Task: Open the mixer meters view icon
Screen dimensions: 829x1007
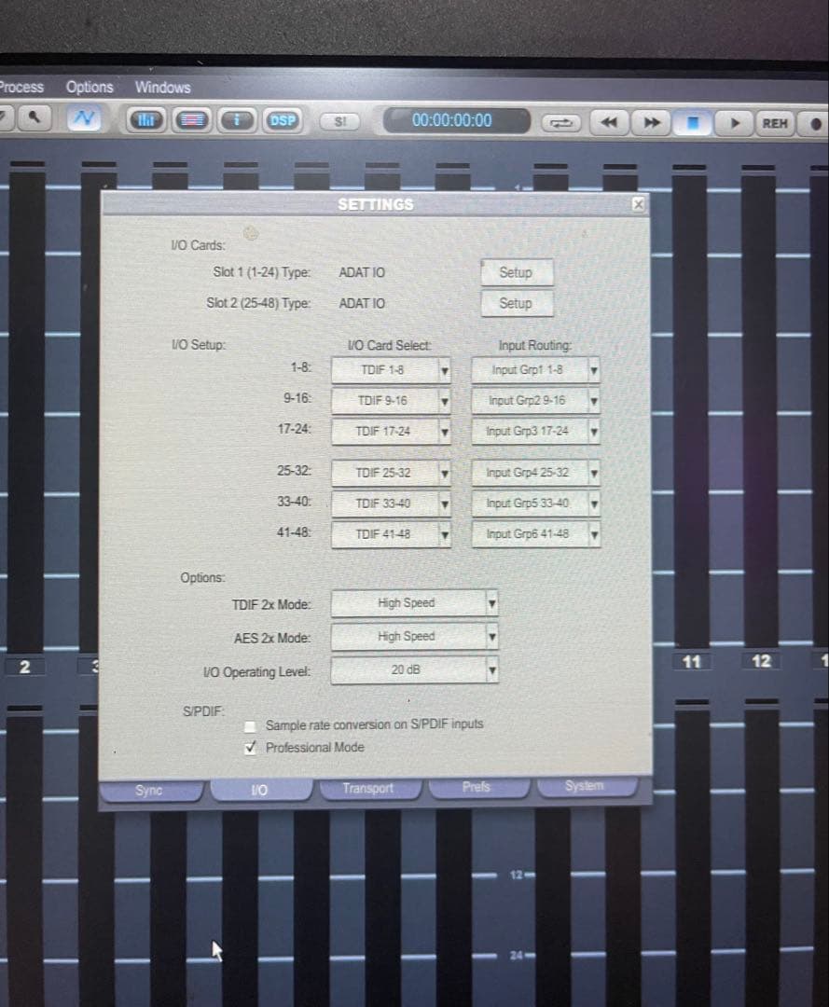Action: click(146, 120)
